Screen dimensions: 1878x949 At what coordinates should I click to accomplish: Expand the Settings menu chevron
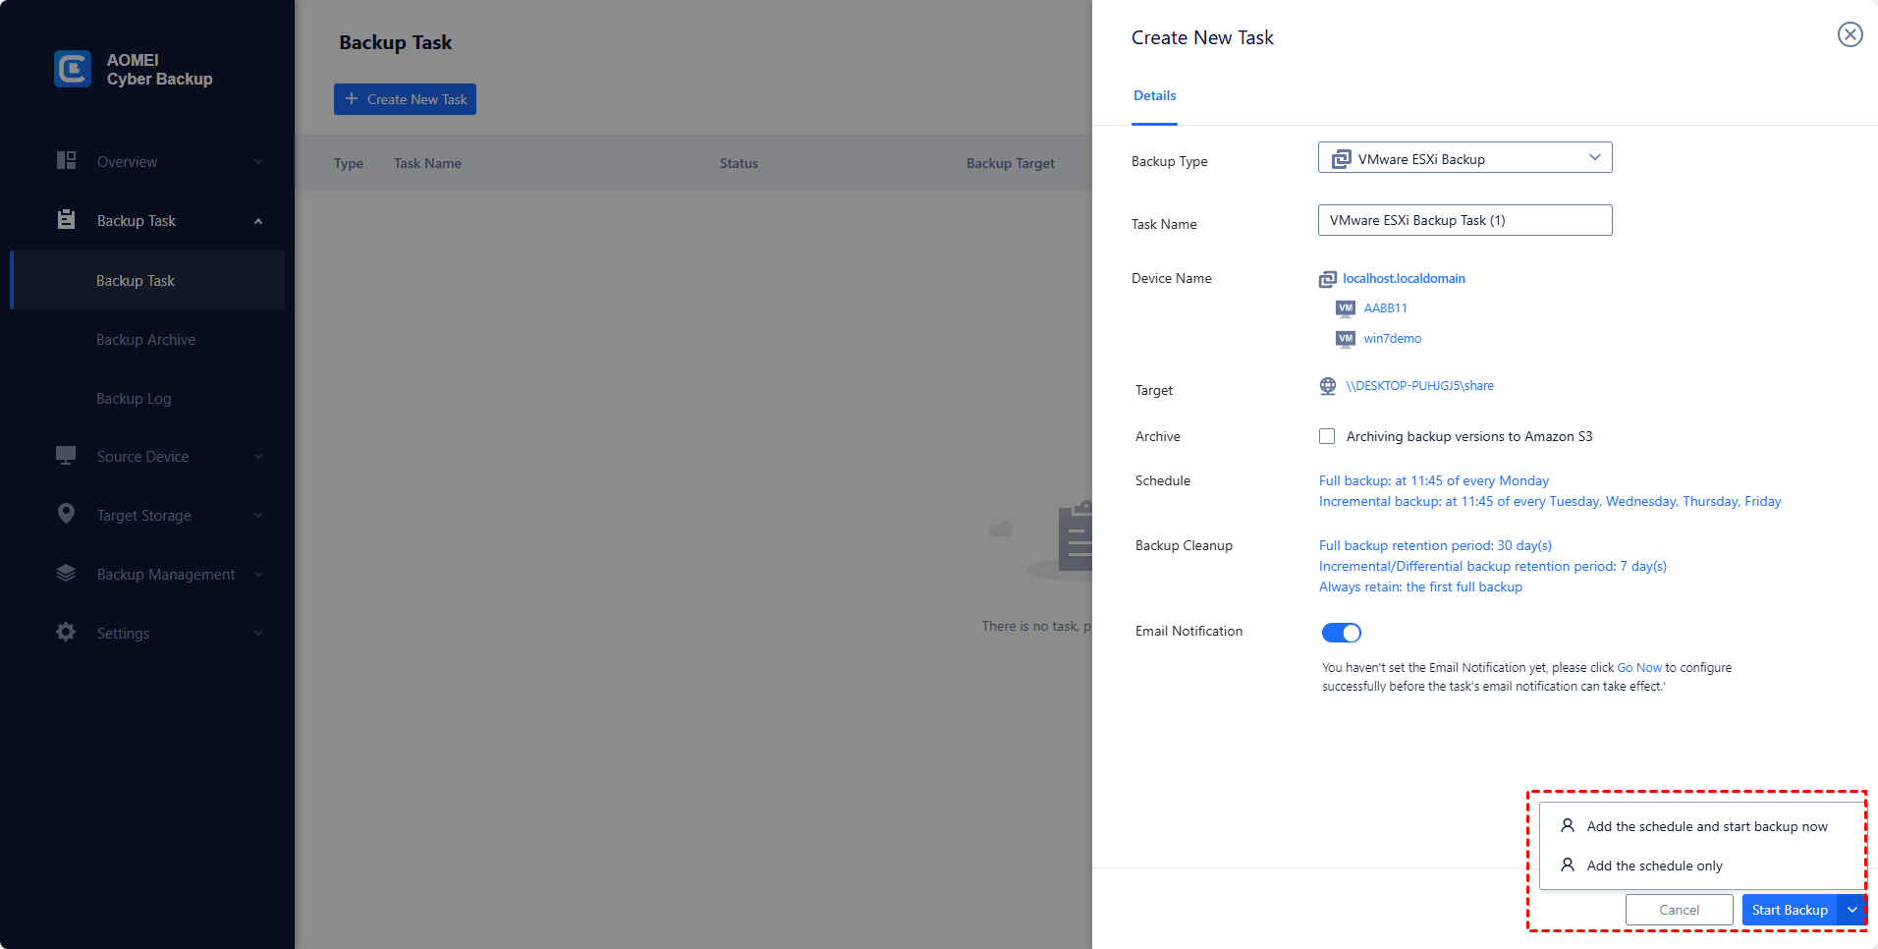(x=258, y=634)
